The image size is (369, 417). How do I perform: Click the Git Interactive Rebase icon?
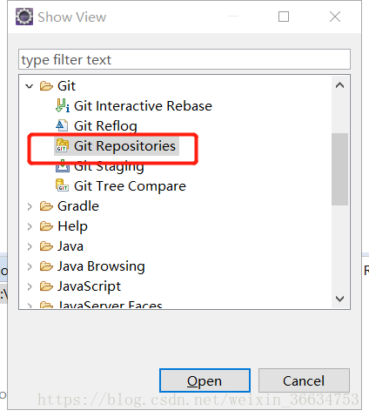[x=63, y=105]
